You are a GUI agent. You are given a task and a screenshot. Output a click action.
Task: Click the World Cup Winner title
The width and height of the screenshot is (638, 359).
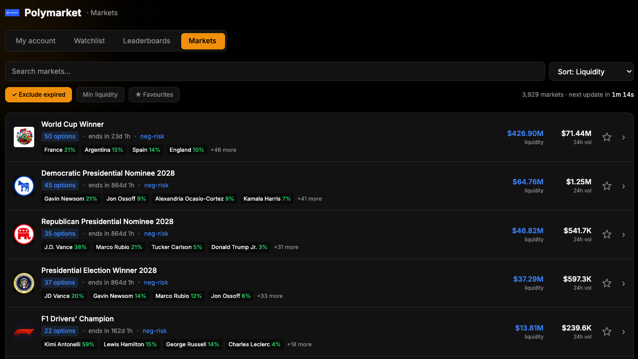pos(72,124)
